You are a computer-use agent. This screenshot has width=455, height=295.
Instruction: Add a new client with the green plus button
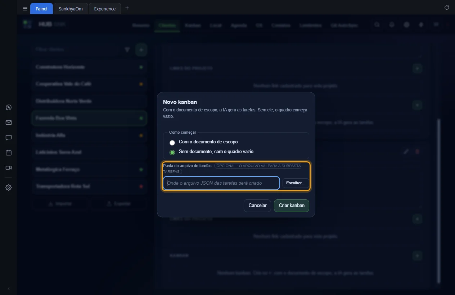pyautogui.click(x=141, y=50)
